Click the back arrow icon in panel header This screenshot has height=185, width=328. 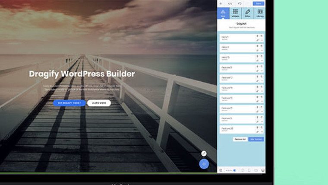click(x=221, y=3)
